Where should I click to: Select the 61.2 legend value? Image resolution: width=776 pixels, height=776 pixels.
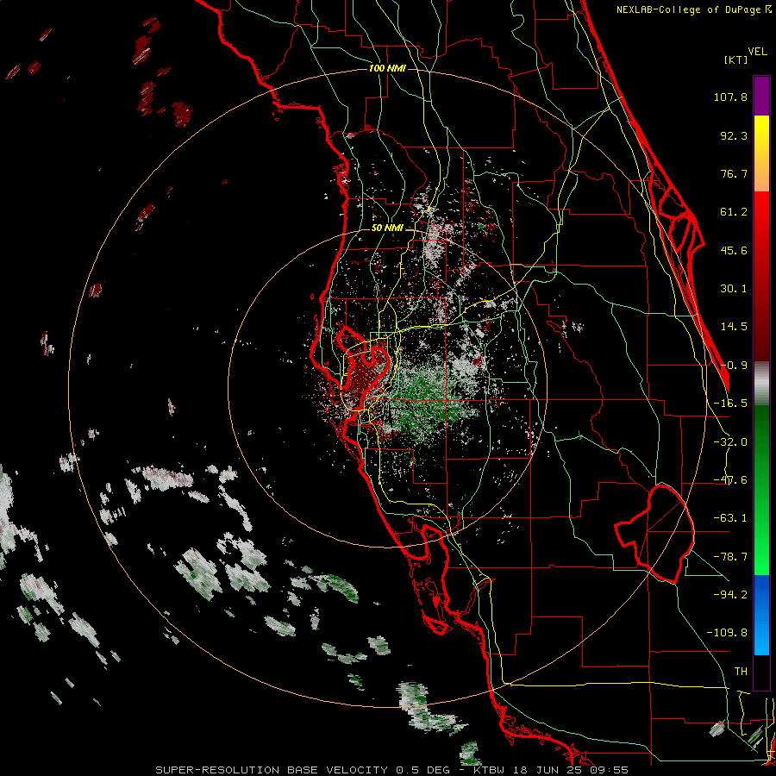[x=734, y=212]
